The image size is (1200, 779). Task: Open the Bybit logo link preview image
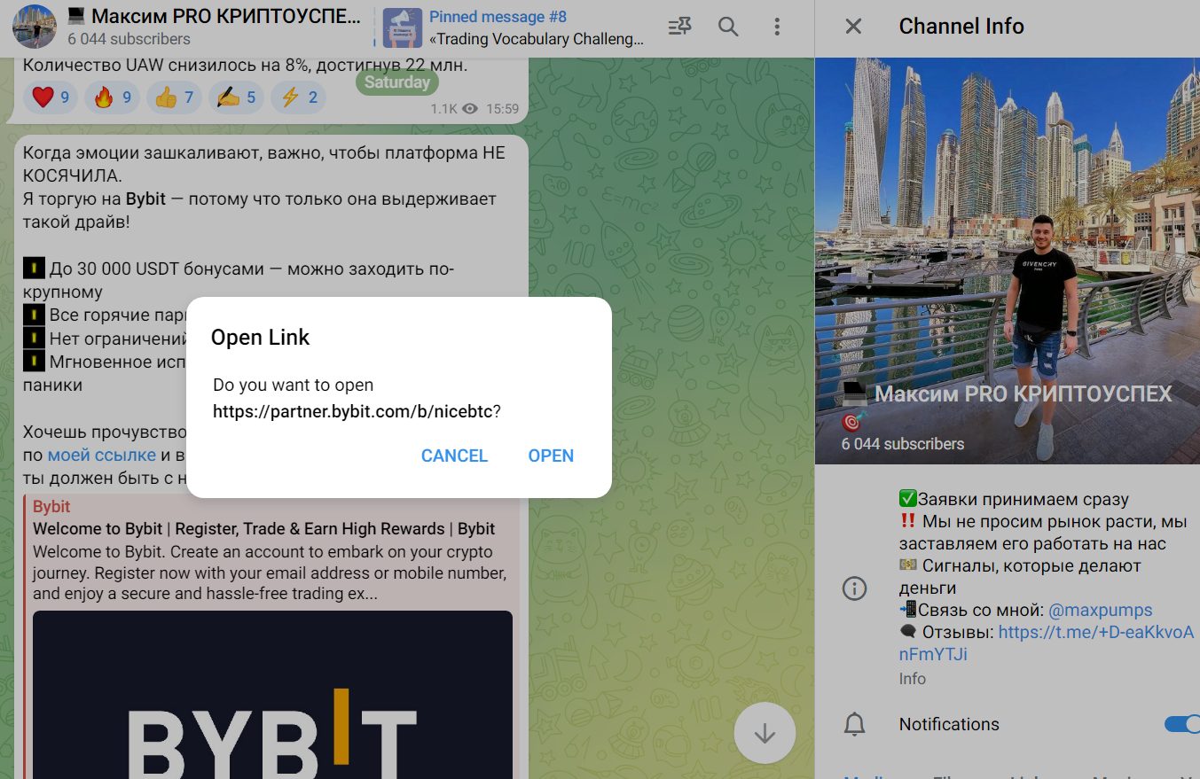(x=272, y=695)
